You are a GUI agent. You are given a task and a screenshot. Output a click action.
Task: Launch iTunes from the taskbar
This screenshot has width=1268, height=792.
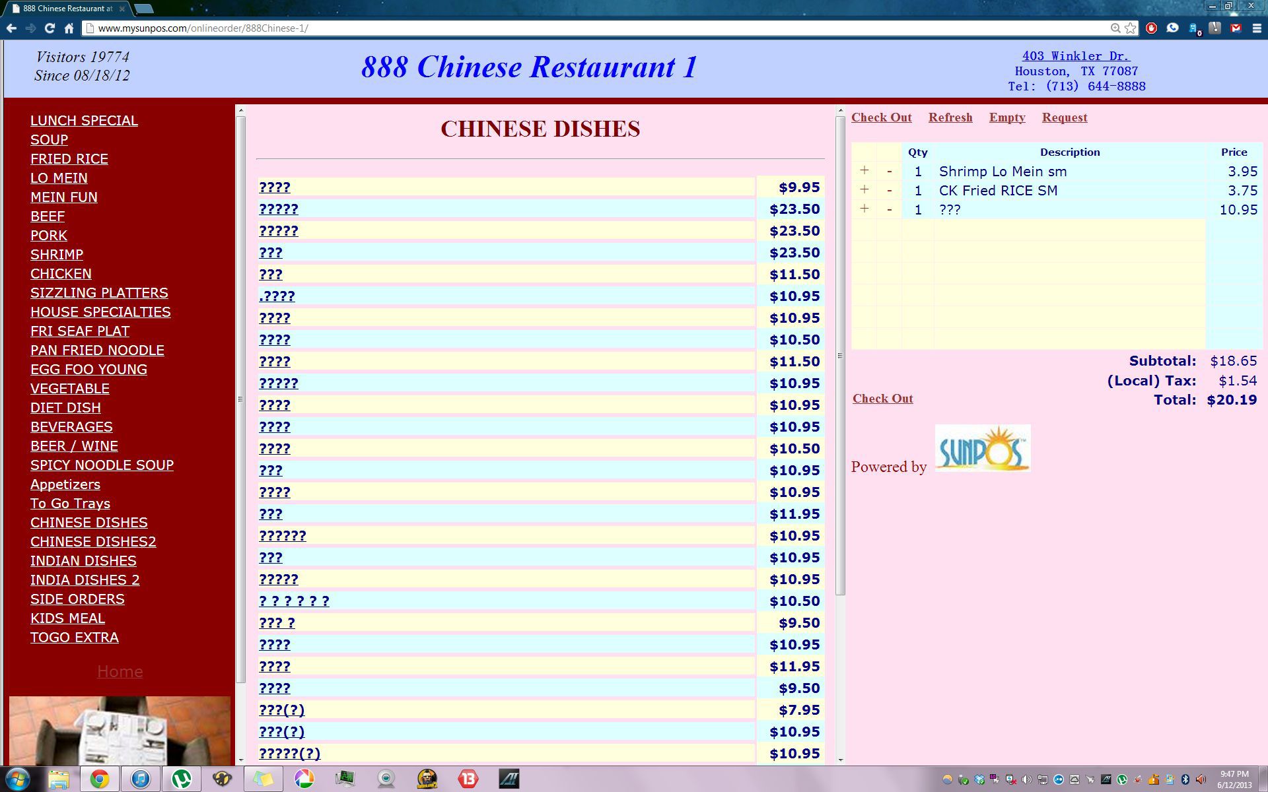(141, 779)
